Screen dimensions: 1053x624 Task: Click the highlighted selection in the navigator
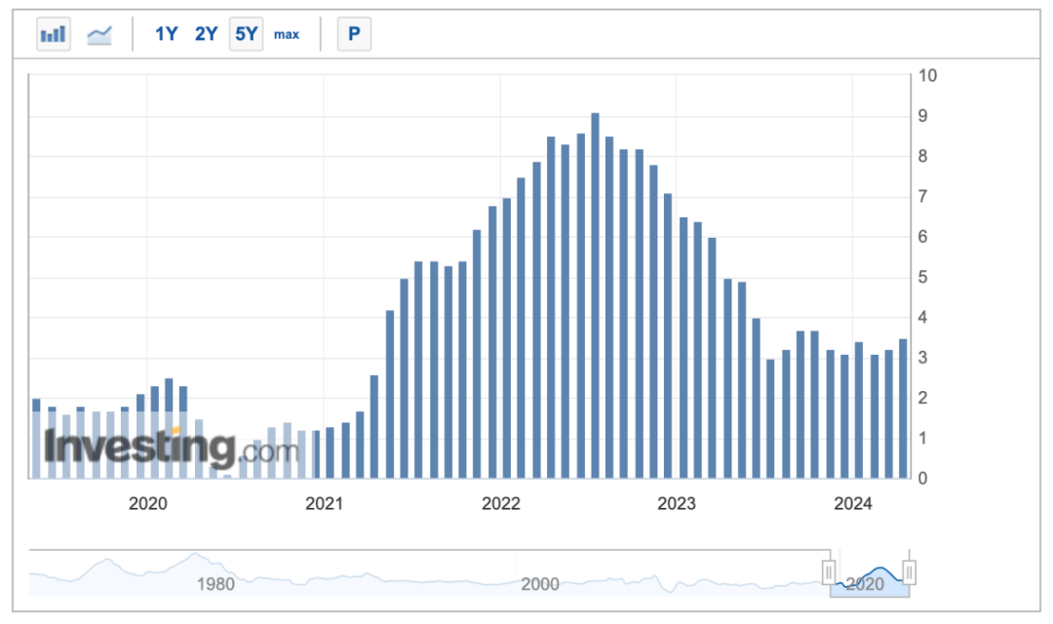[x=870, y=580]
